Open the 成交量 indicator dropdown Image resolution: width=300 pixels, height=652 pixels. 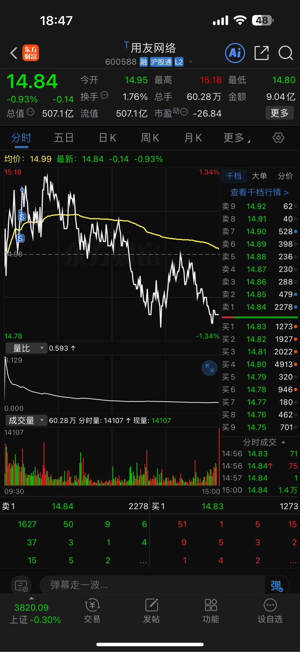point(26,421)
